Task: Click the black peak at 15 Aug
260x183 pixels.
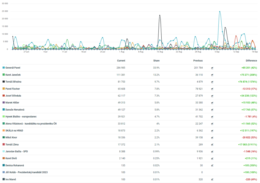Action: (x=160, y=15)
